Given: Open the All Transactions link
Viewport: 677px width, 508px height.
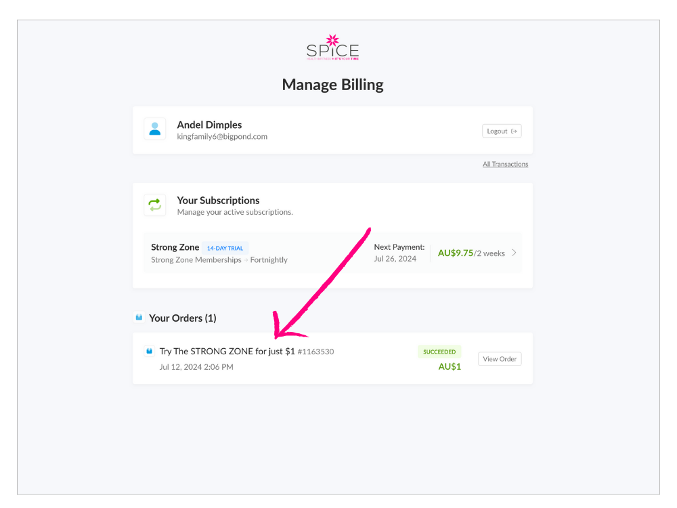Looking at the screenshot, I should coord(505,164).
